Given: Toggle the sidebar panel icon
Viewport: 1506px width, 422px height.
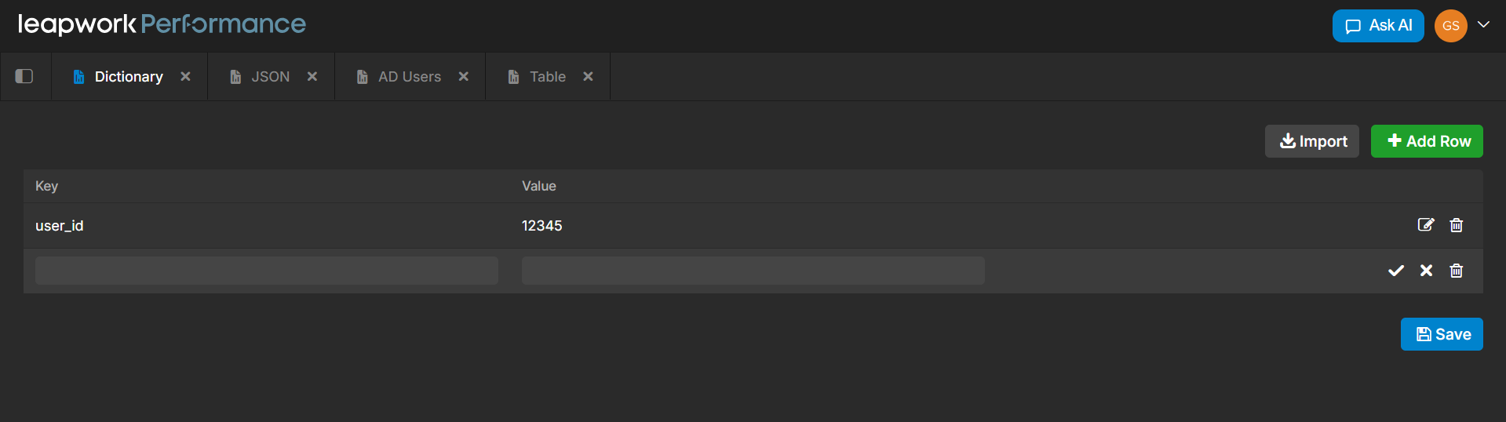Looking at the screenshot, I should point(24,76).
